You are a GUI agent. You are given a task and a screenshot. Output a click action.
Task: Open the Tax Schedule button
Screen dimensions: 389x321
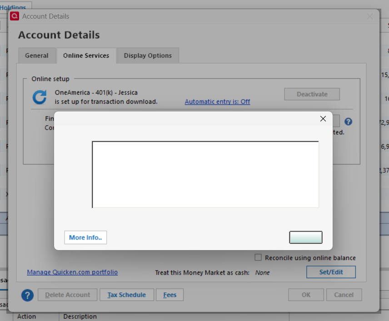(x=127, y=295)
